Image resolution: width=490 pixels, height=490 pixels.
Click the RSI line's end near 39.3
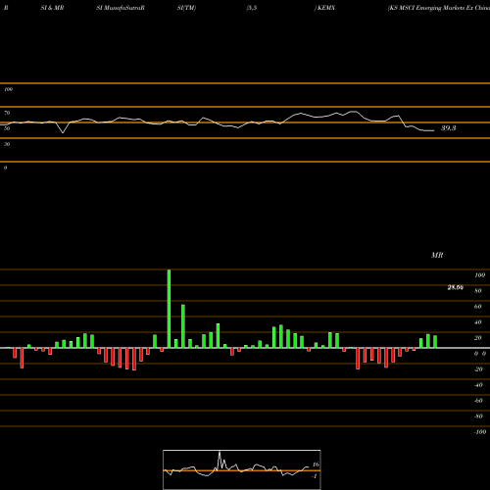(x=433, y=130)
